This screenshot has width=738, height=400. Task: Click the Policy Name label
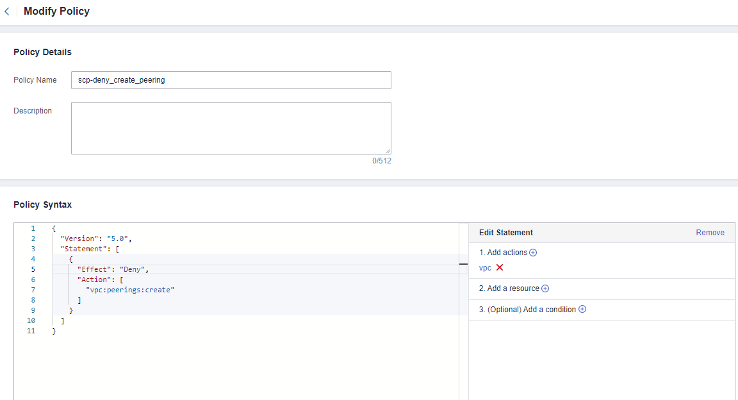tap(35, 80)
